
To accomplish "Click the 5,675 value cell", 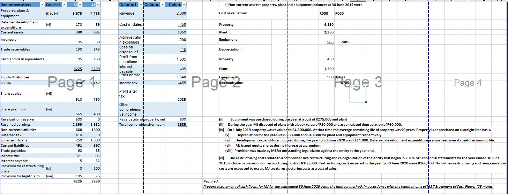I will click(x=74, y=13).
